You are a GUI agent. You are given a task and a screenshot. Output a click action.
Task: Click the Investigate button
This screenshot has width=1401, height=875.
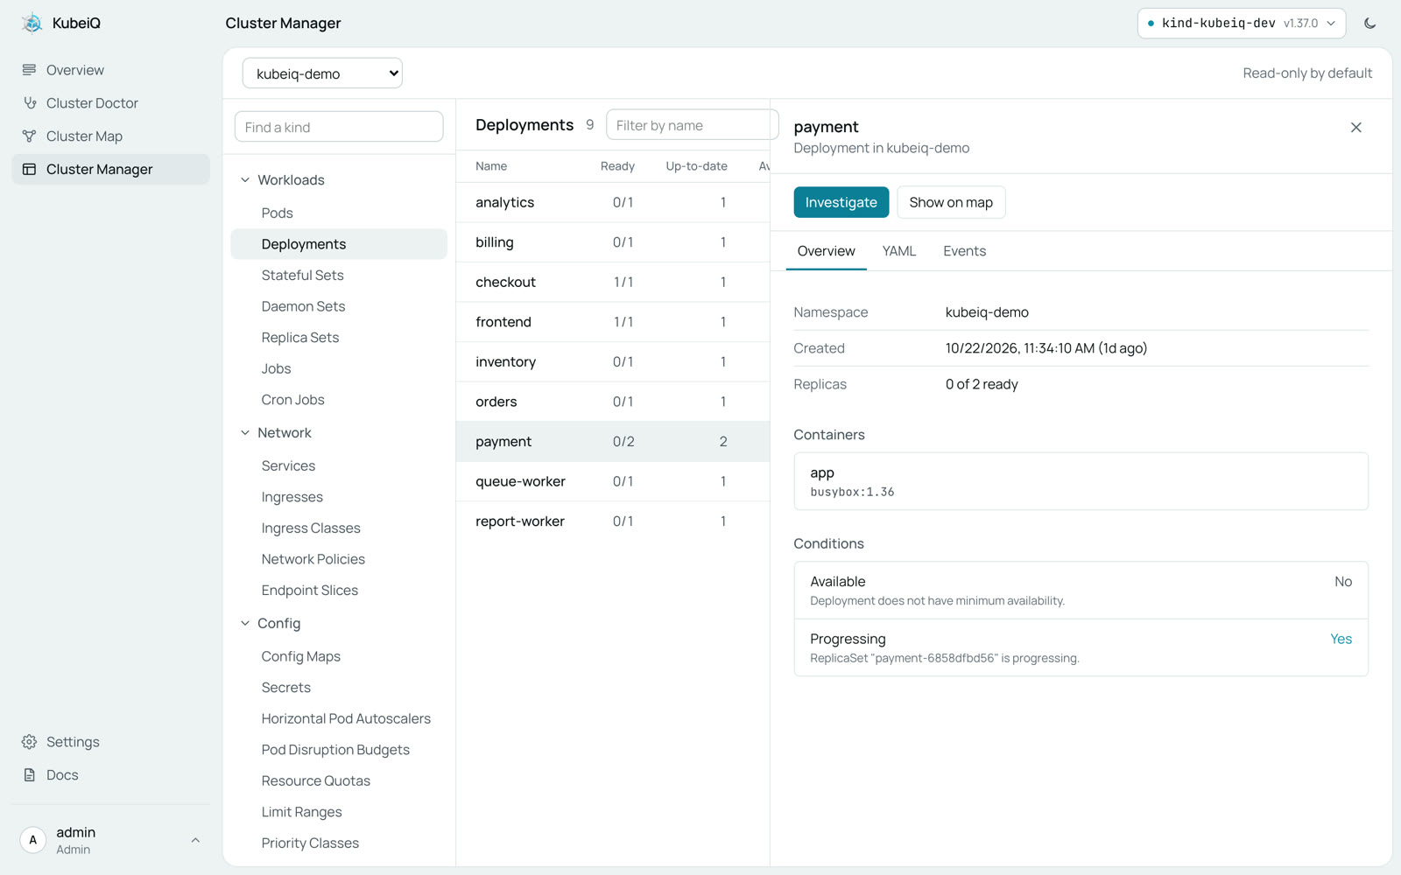point(841,202)
